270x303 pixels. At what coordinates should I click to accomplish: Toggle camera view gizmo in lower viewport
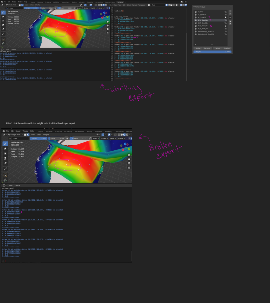tap(129, 163)
